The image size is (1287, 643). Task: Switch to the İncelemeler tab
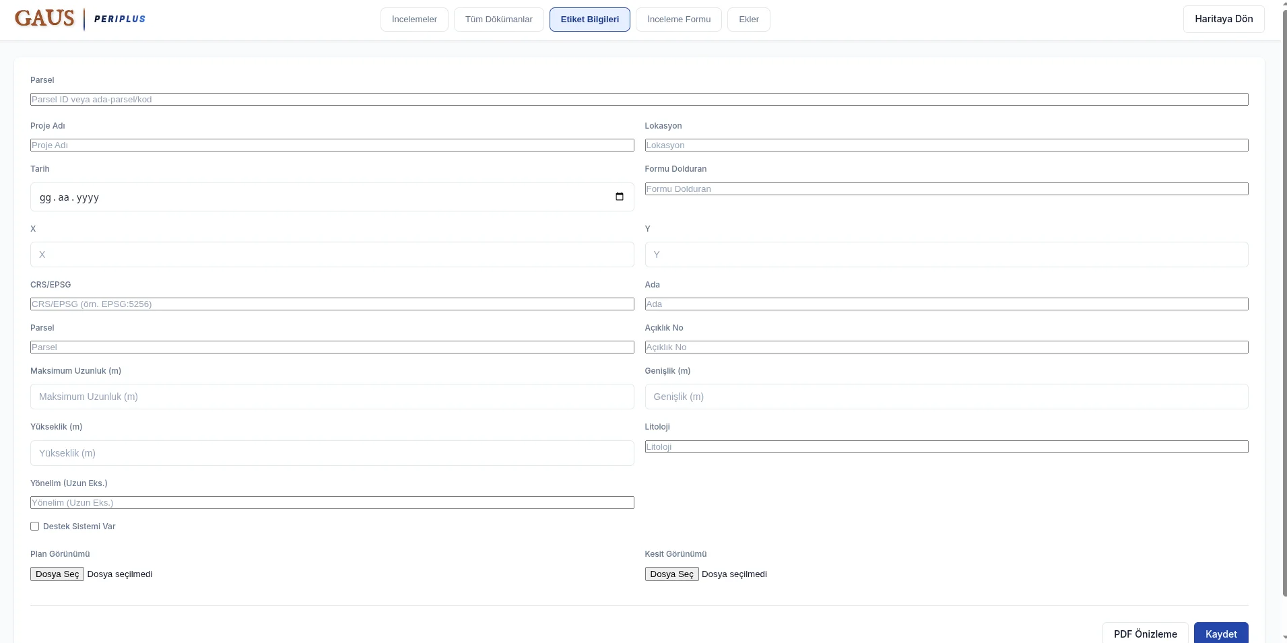(414, 20)
